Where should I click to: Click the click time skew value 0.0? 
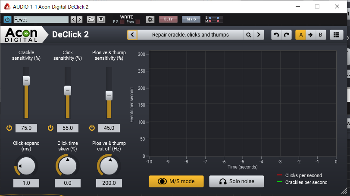tap(68, 183)
